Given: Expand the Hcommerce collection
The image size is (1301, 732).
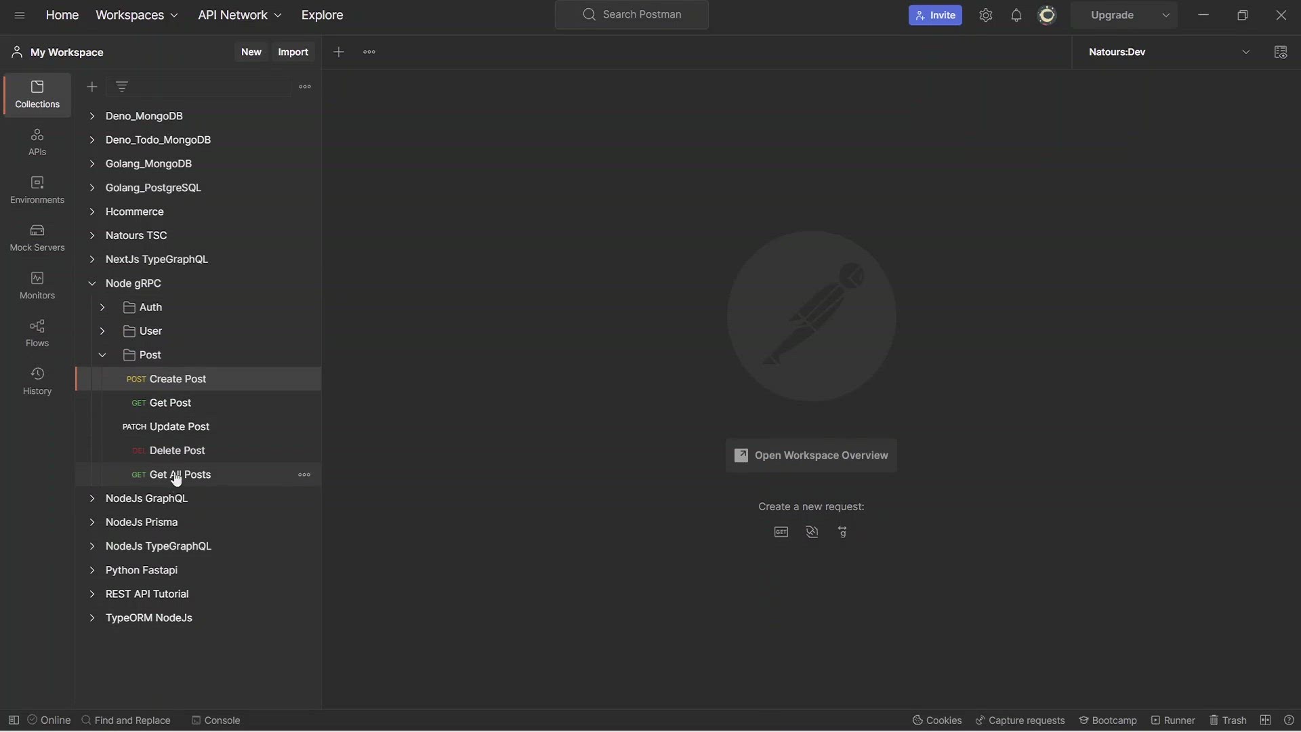Looking at the screenshot, I should pos(92,211).
